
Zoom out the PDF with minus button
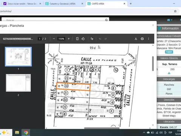[x=54, y=39]
